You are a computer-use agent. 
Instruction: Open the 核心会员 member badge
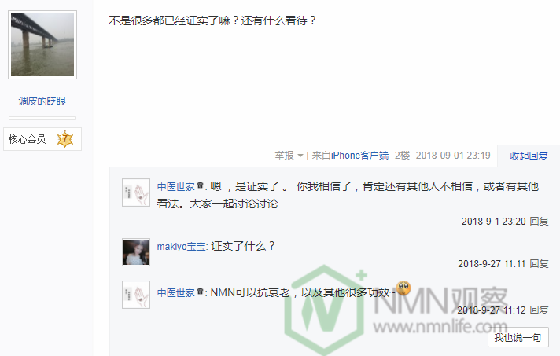pyautogui.click(x=42, y=139)
